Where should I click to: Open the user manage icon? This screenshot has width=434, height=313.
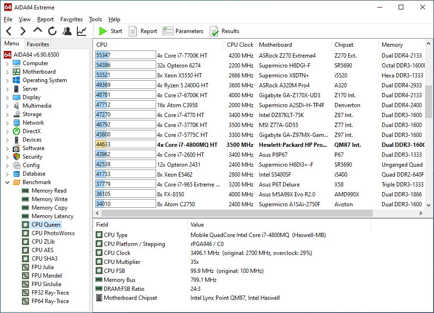67,31
